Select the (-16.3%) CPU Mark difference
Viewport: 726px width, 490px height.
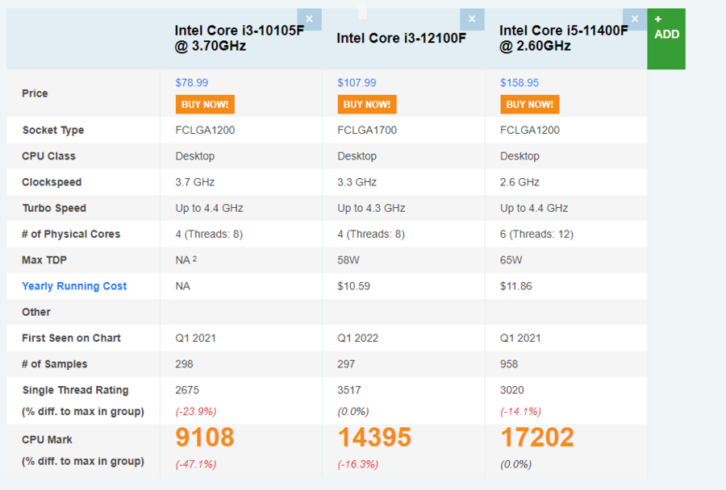point(358,464)
